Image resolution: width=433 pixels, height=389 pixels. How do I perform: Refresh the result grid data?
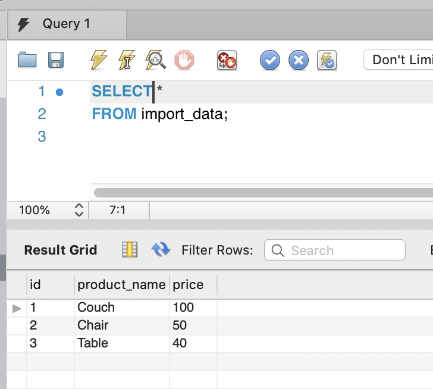pyautogui.click(x=161, y=250)
